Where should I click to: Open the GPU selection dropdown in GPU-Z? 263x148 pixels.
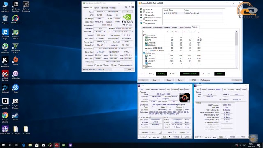pos(97,69)
